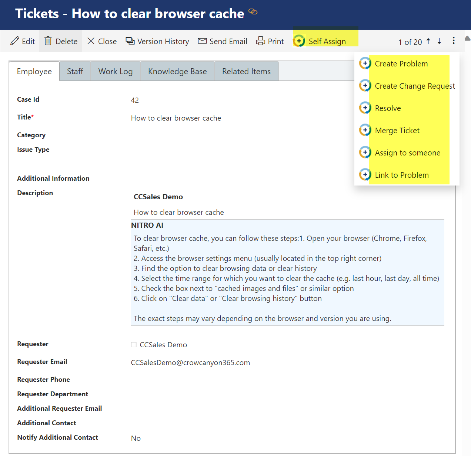Image resolution: width=471 pixels, height=456 pixels.
Task: Click the Version History icon
Action: tap(130, 41)
